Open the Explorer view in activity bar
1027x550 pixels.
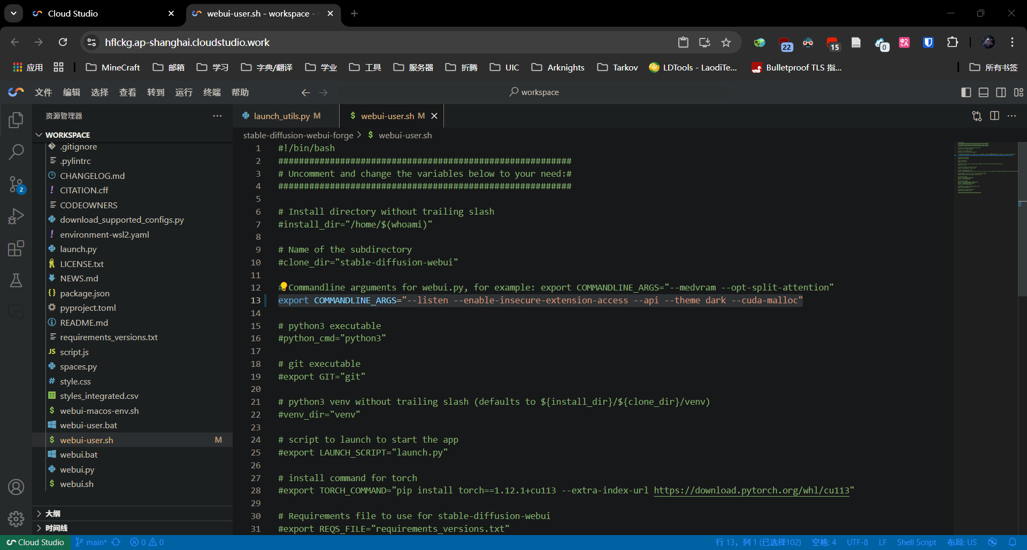click(16, 120)
